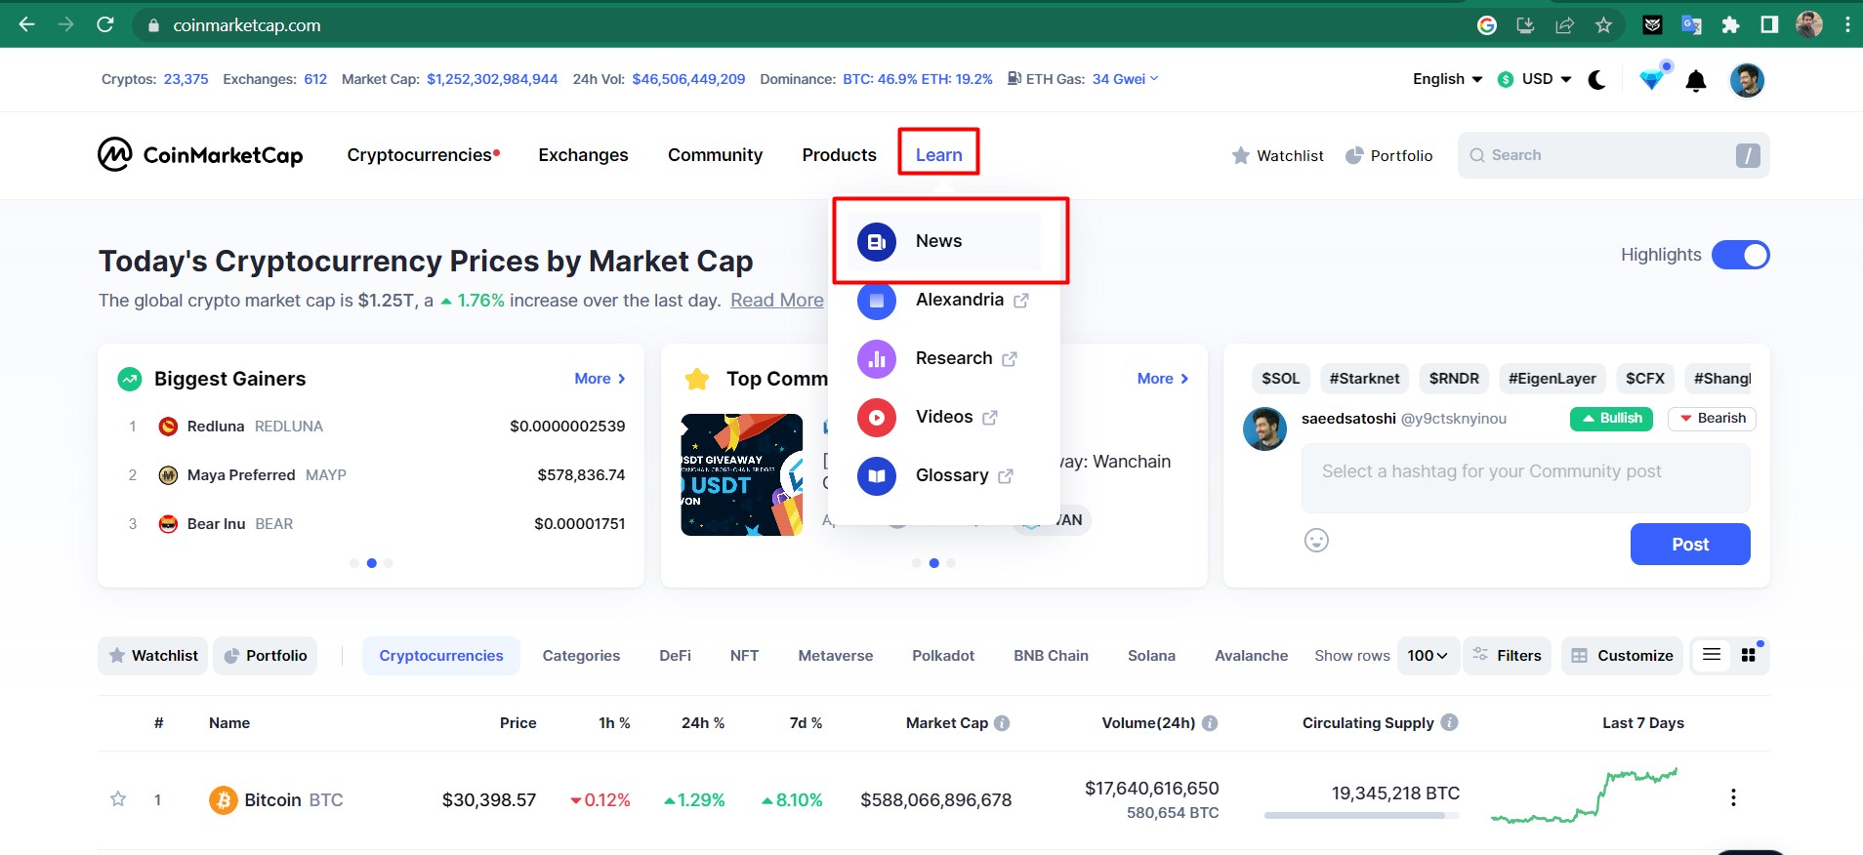The height and width of the screenshot is (855, 1863).
Task: Click the Customize button
Action: click(1622, 656)
